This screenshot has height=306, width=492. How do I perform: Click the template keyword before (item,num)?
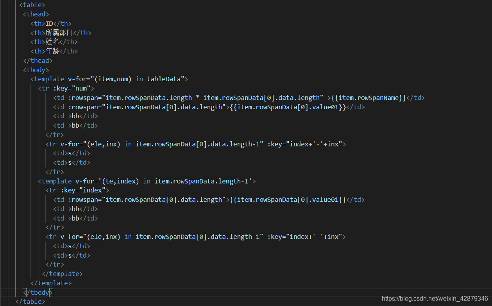[49, 79]
